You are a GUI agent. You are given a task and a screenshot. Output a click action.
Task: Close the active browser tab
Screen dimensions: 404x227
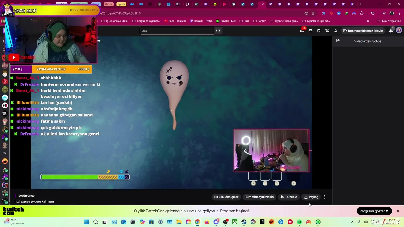pos(262,4)
